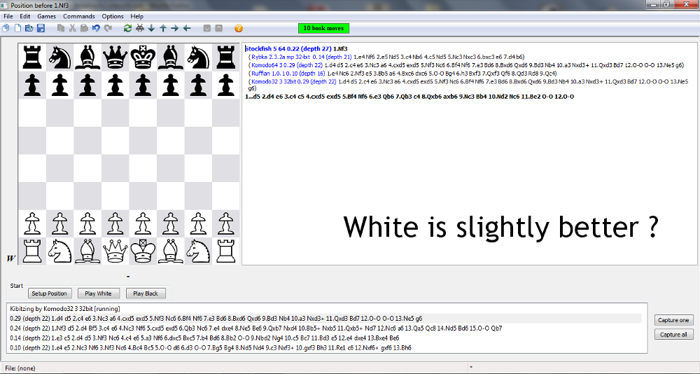
Task: Select kibitzer line 0.24 starting 1.Nf3 d5
Action: click(255, 328)
